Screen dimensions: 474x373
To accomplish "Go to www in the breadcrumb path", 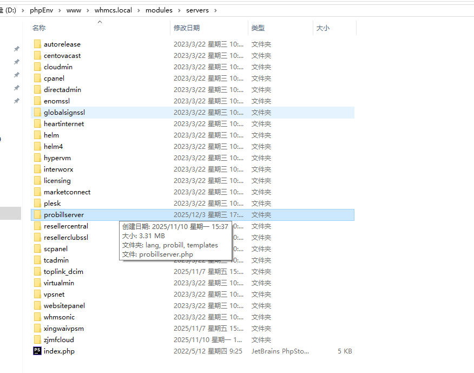I will [73, 10].
